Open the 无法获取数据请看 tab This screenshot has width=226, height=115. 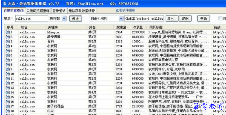tap(82, 11)
